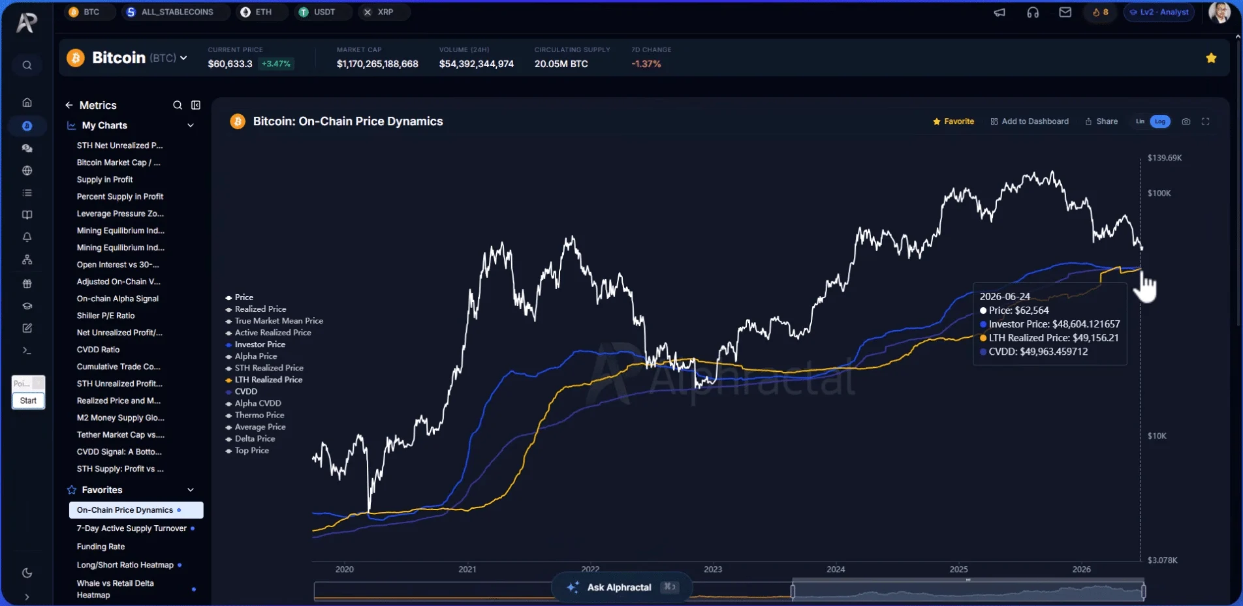Open 7-Day Active Supply Turnover
Viewport: 1243px width, 606px height.
tap(132, 528)
